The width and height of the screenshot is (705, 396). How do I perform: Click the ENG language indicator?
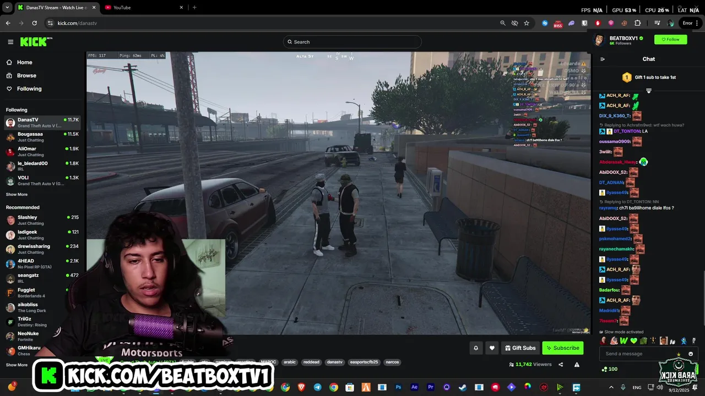point(637,387)
